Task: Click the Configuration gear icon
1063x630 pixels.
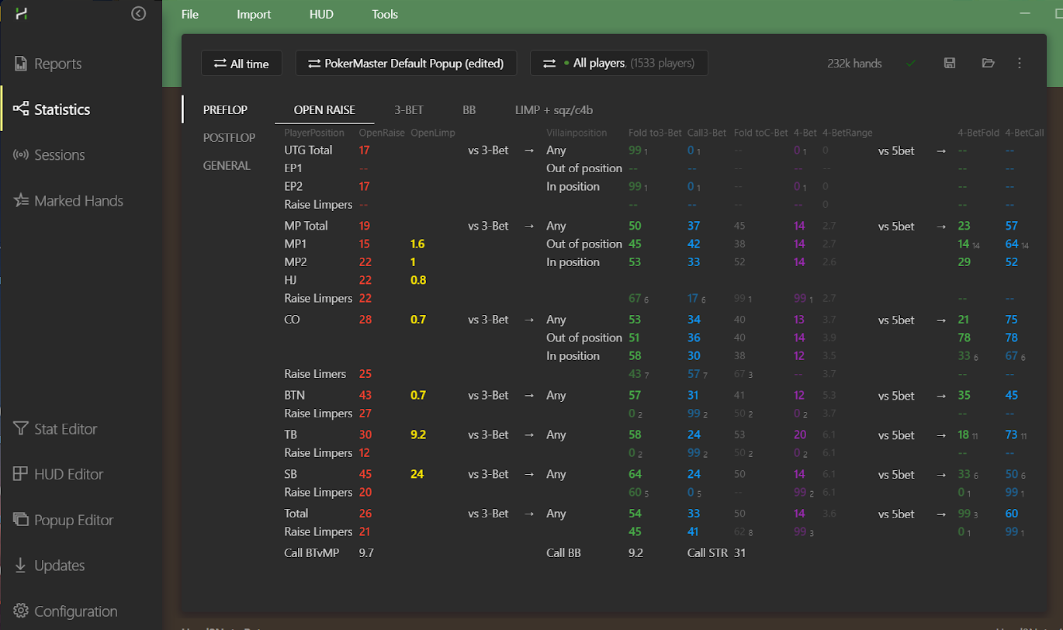Action: pyautogui.click(x=21, y=611)
